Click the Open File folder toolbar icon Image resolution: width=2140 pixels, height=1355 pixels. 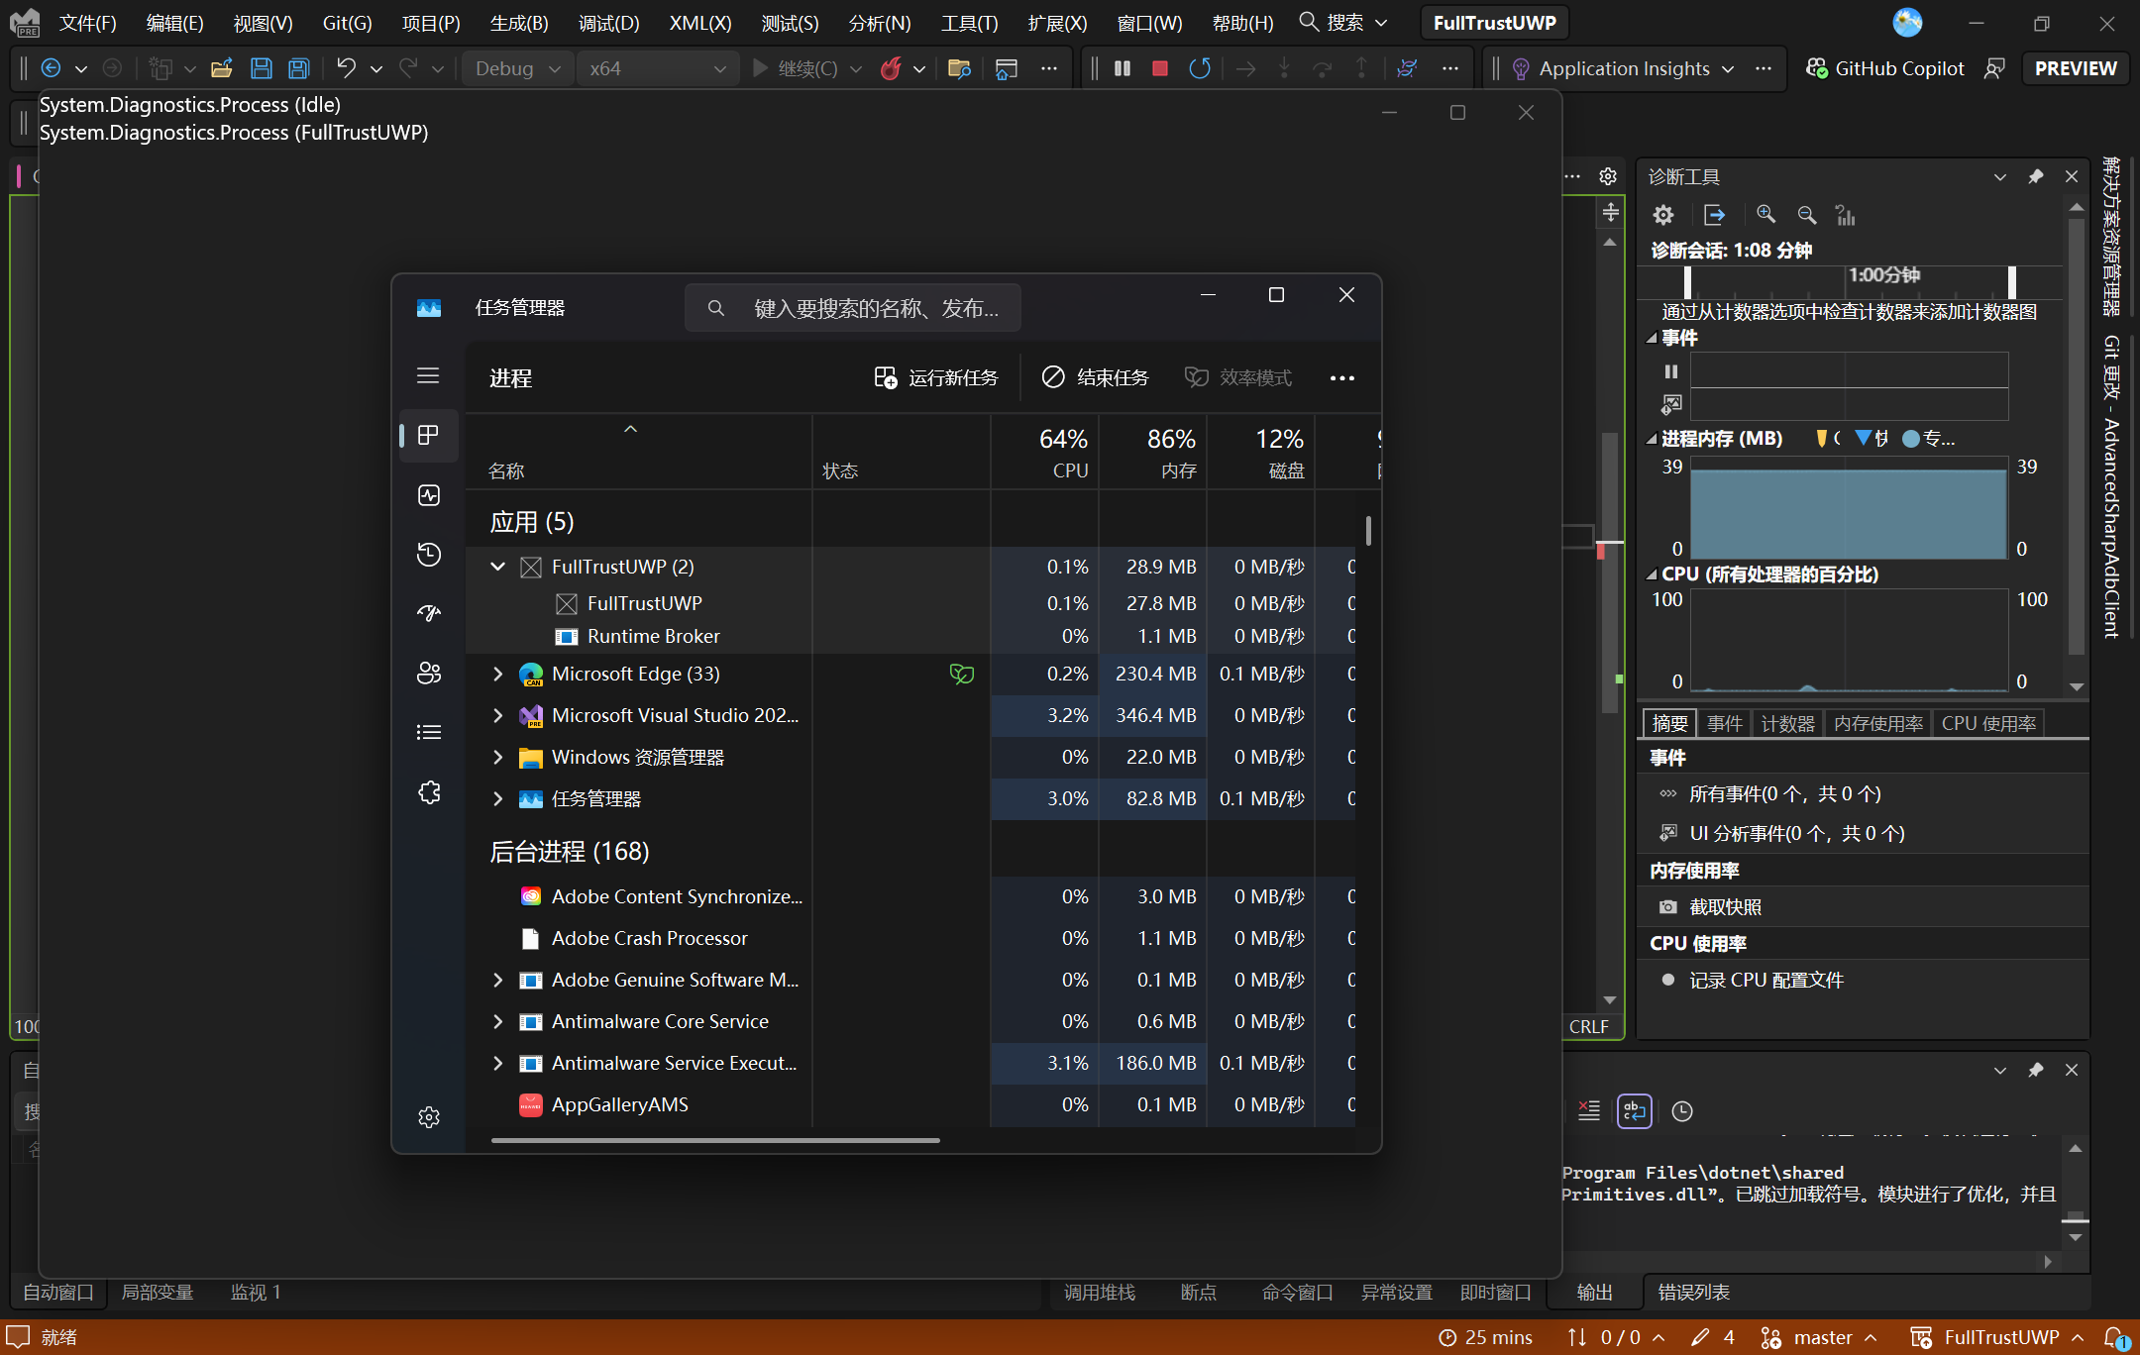[222, 68]
